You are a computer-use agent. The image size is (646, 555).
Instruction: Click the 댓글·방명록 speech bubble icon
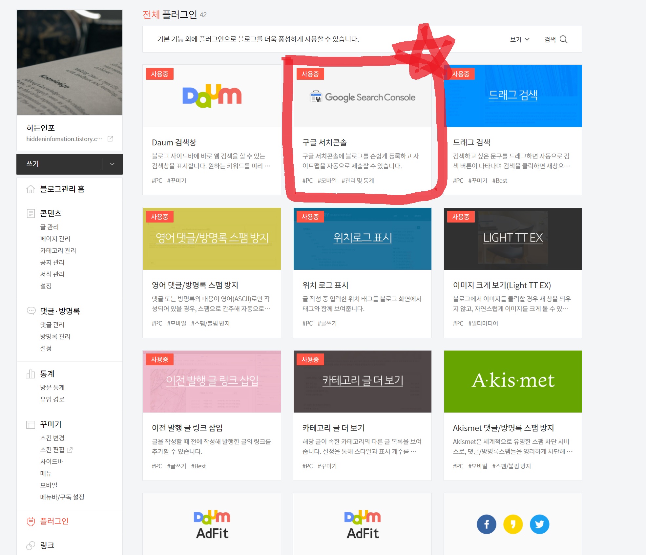(31, 310)
